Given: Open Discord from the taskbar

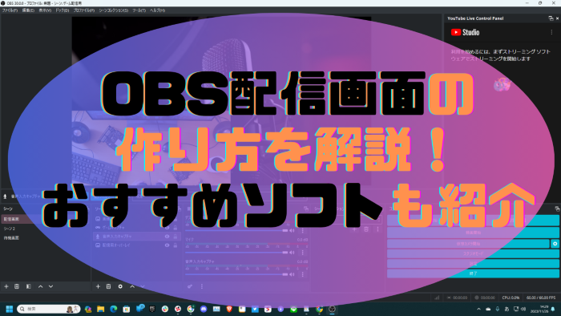Looking at the screenshot, I should click(x=204, y=310).
